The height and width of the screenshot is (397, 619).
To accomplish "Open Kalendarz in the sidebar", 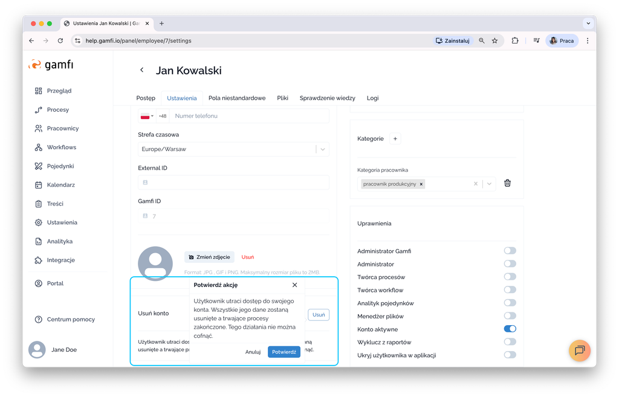I will tap(60, 185).
